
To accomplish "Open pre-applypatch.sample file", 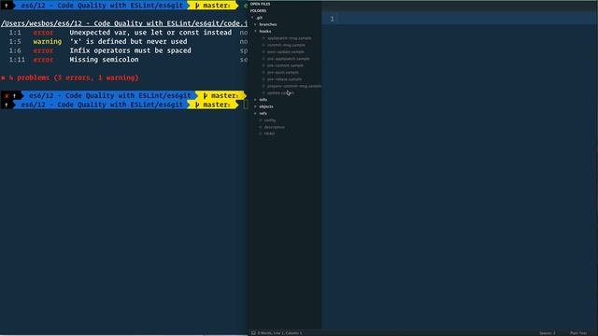I will 289,59.
